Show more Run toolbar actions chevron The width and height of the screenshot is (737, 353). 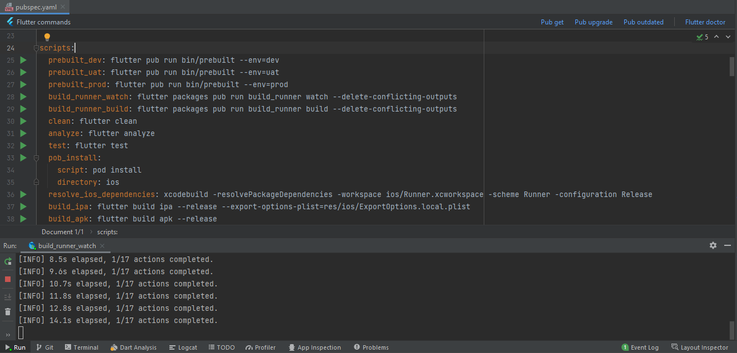pyautogui.click(x=8, y=335)
